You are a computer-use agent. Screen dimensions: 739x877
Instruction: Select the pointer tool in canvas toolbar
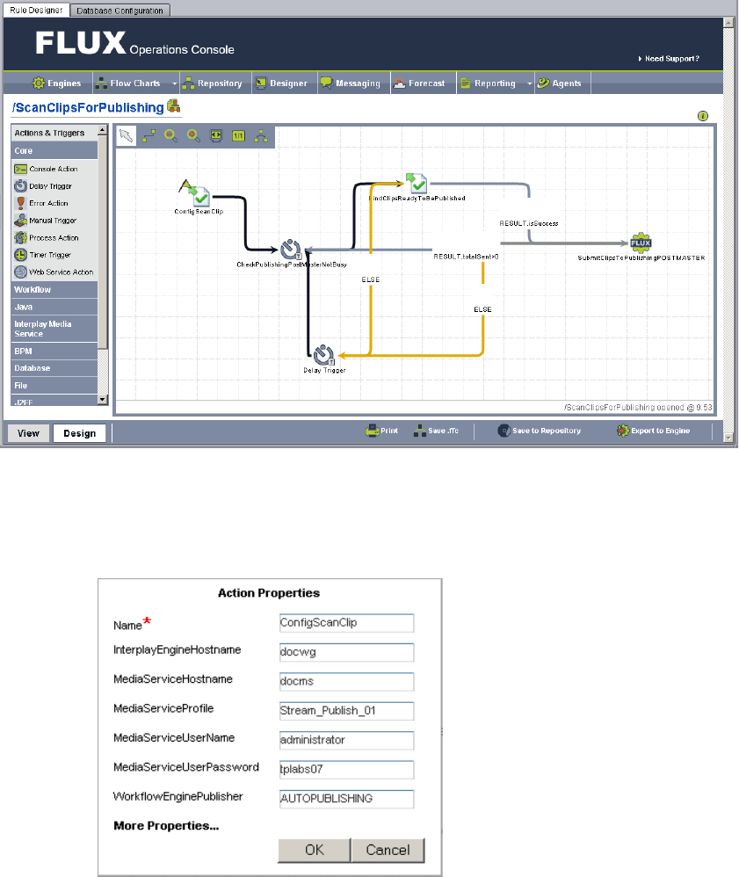127,136
